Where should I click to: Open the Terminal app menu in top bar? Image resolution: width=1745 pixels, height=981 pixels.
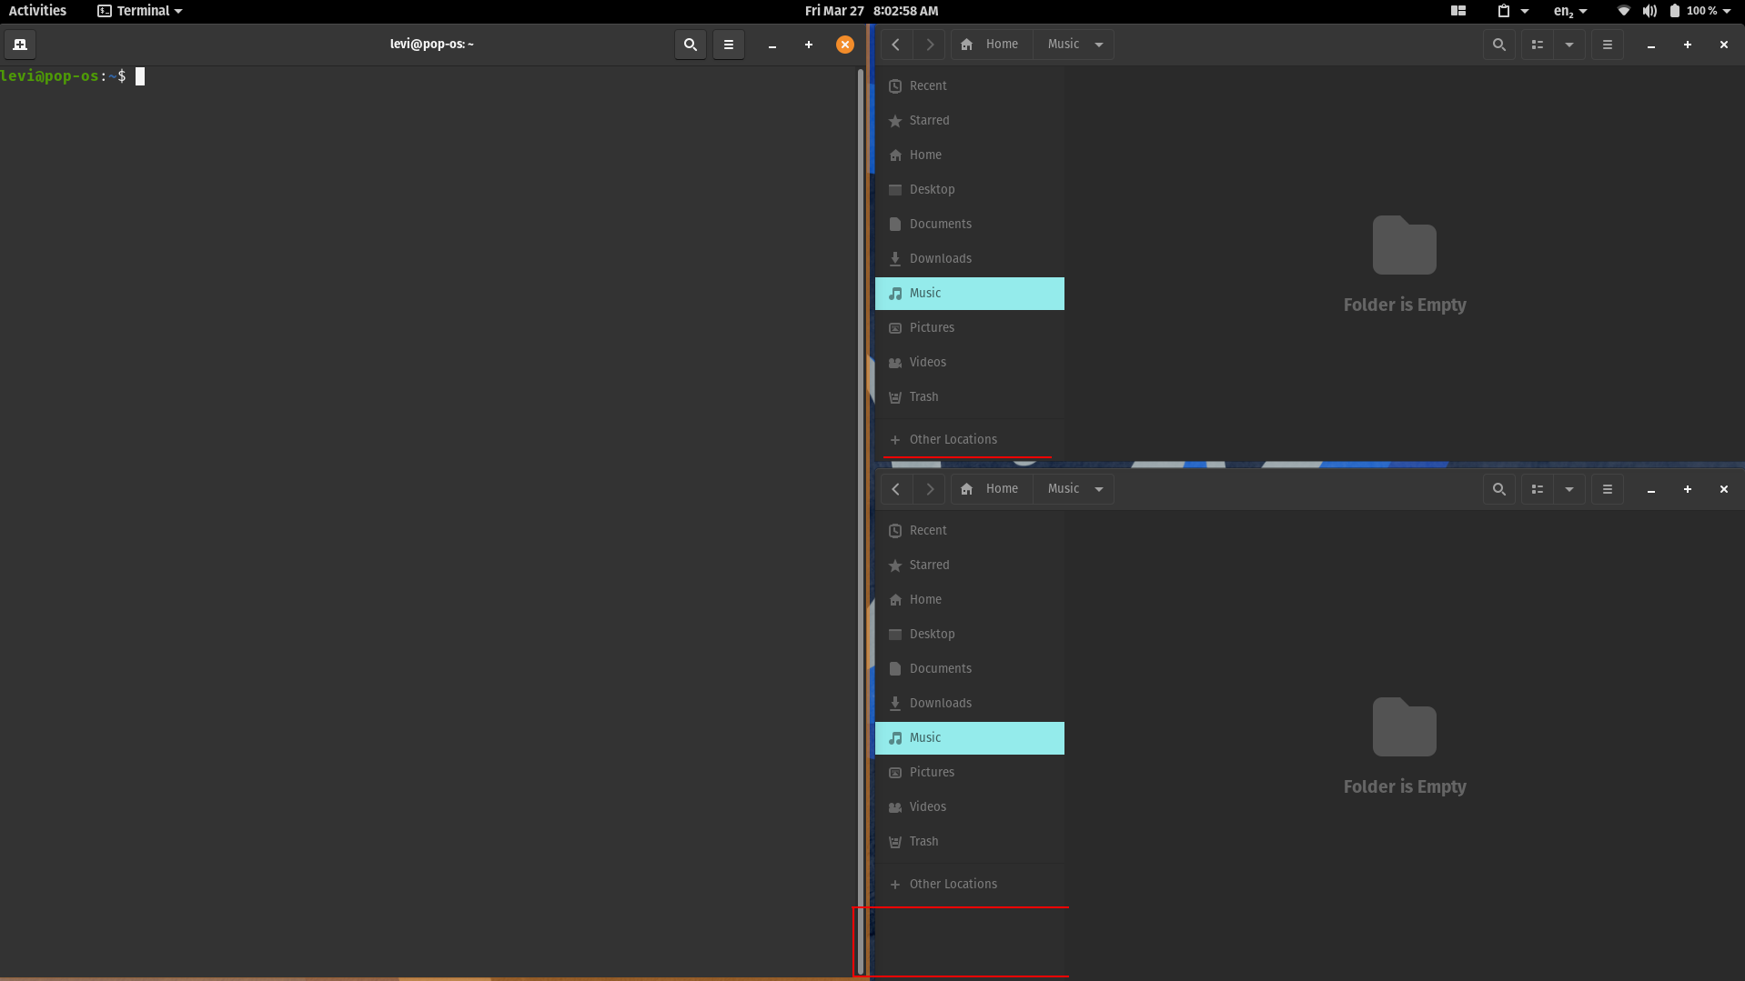pos(140,11)
